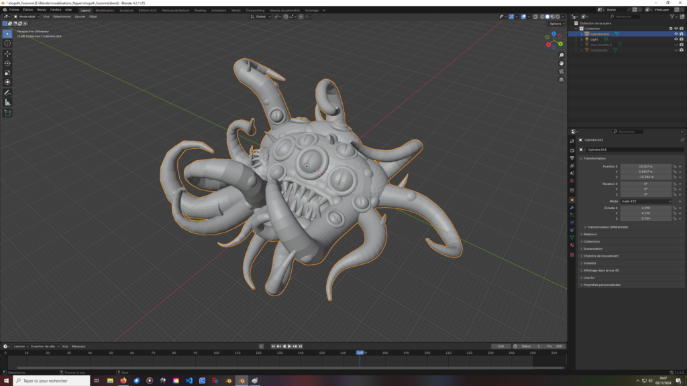This screenshot has height=386, width=687.
Task: Activate the Select Box tool
Action: click(x=7, y=34)
